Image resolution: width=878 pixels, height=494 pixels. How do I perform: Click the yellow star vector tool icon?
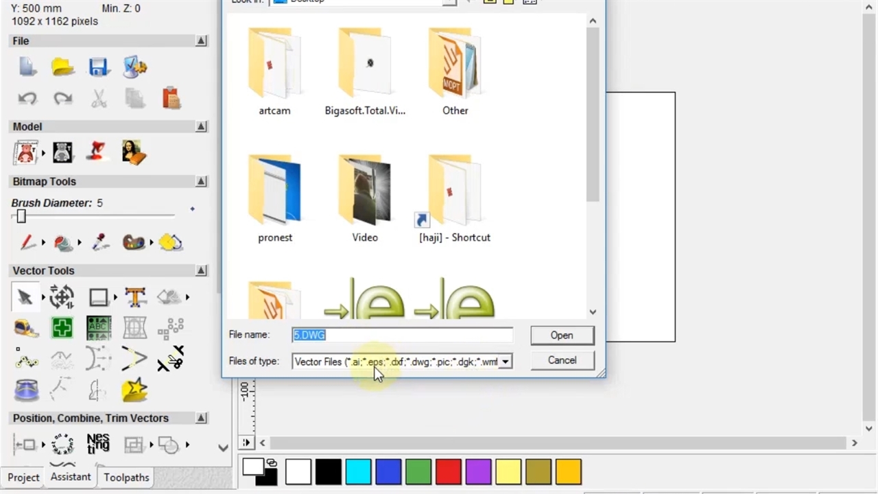(x=134, y=390)
